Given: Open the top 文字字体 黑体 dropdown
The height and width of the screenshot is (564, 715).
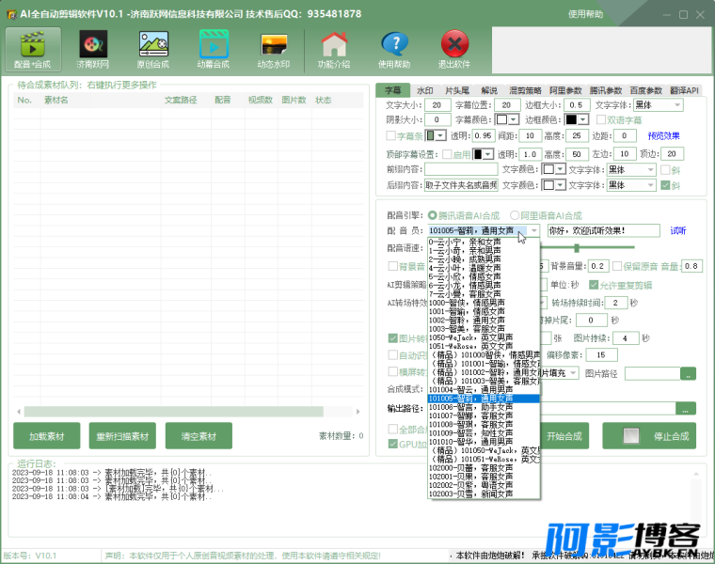Looking at the screenshot, I should (677, 105).
